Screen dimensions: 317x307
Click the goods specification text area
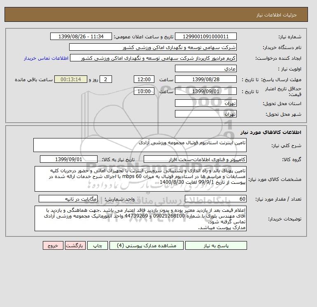pos(140,179)
